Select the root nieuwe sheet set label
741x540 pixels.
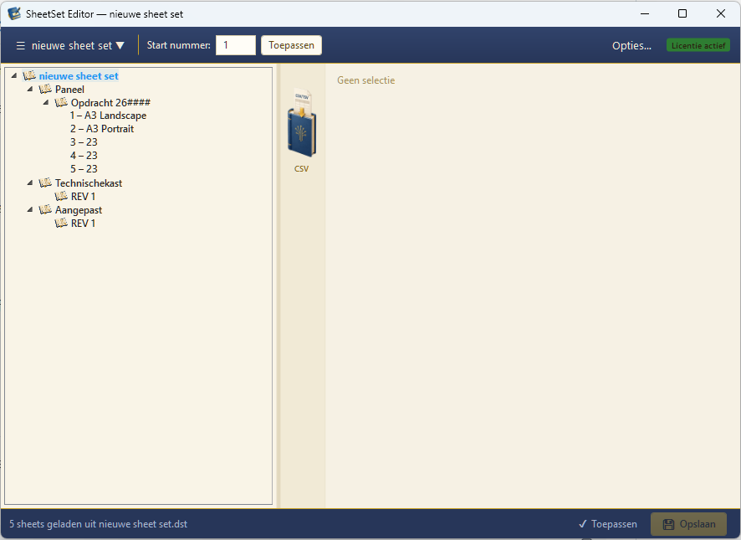[79, 76]
